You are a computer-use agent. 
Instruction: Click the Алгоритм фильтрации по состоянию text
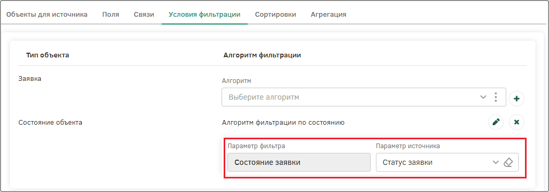[283, 123]
